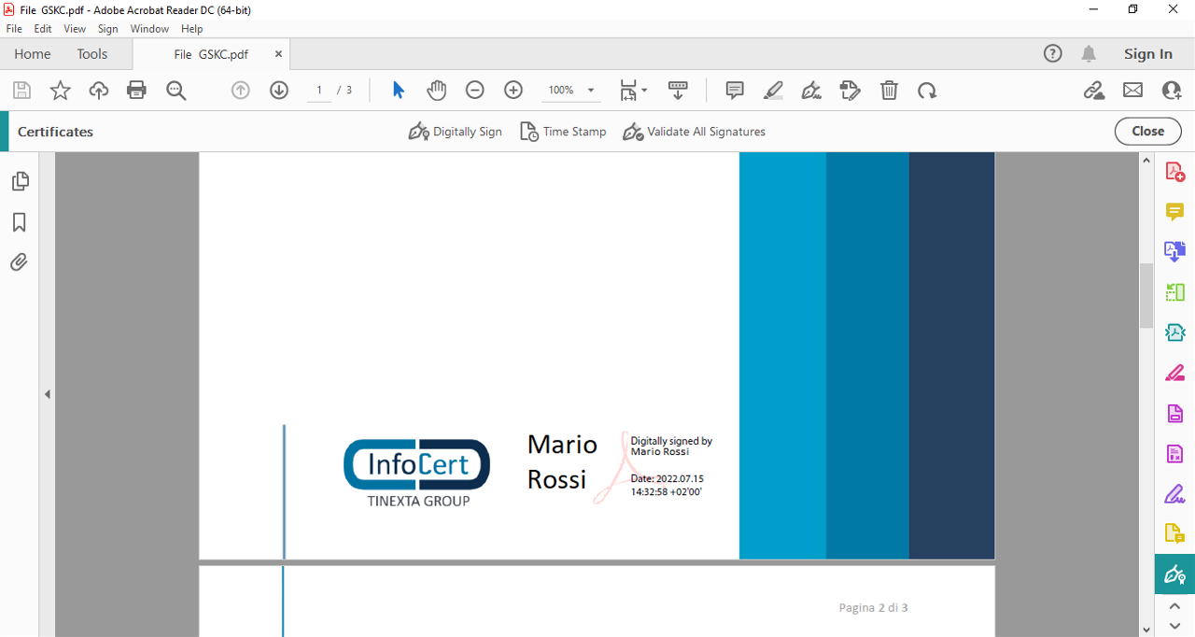Select the Hand pan tool

(x=436, y=91)
